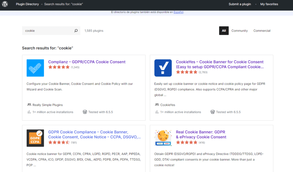Click Complianz Tested with 6.5.5 text

click(x=100, y=112)
